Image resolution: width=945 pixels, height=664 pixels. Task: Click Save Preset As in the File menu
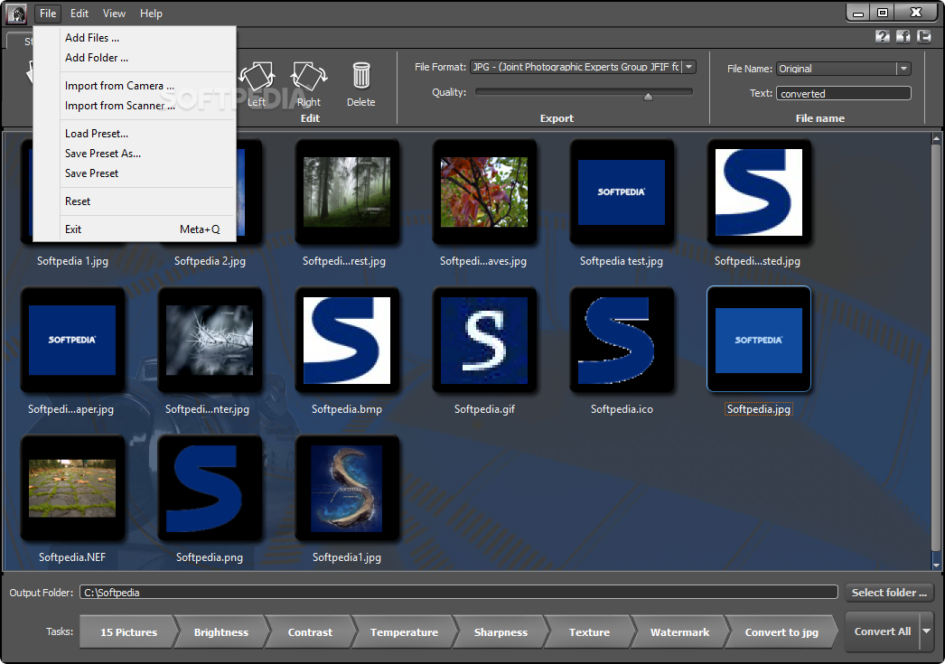pyautogui.click(x=103, y=154)
